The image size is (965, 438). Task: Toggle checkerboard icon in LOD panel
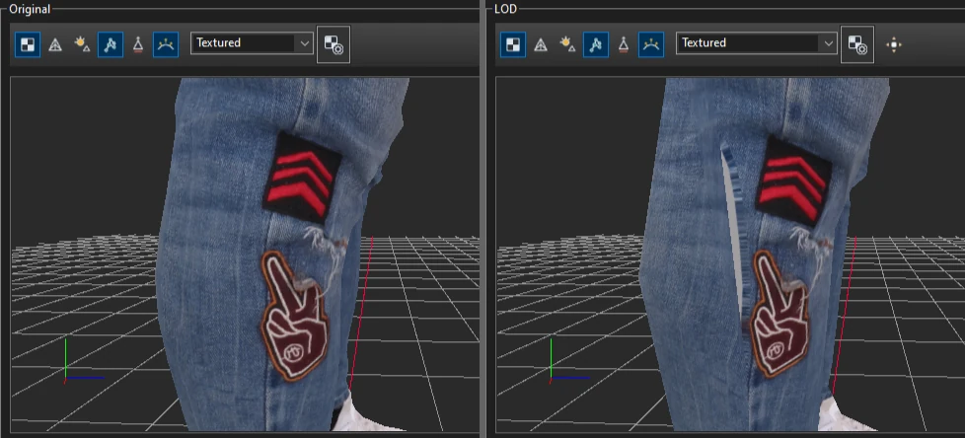coord(513,44)
